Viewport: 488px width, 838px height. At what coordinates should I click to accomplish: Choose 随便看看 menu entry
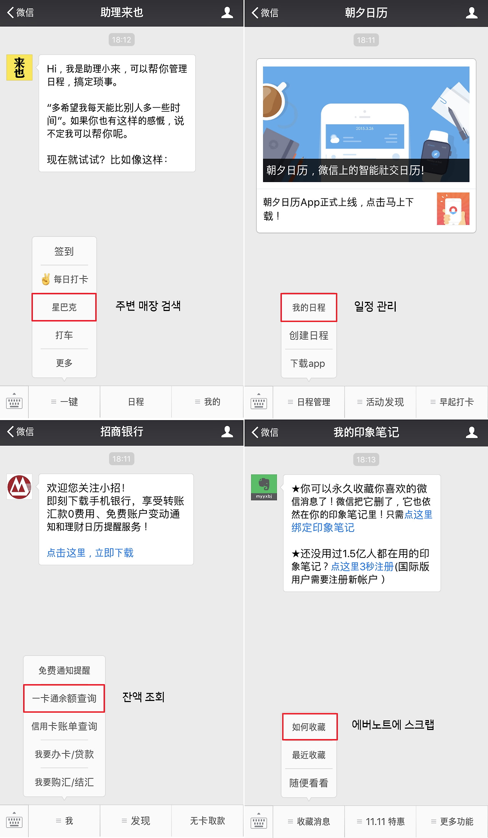tap(309, 783)
